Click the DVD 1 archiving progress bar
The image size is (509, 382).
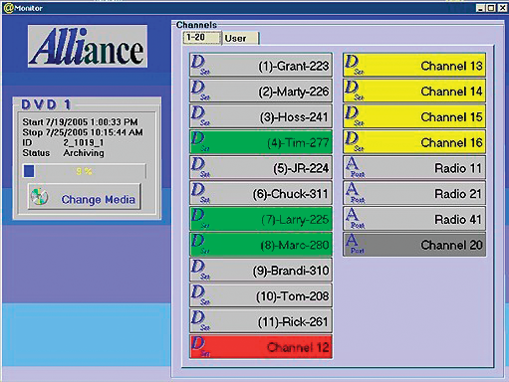(x=84, y=171)
